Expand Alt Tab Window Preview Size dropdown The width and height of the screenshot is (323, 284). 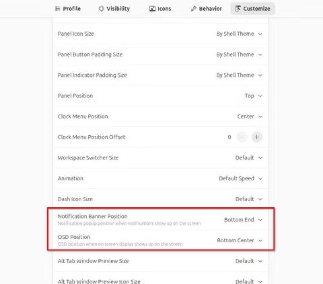coord(248,261)
